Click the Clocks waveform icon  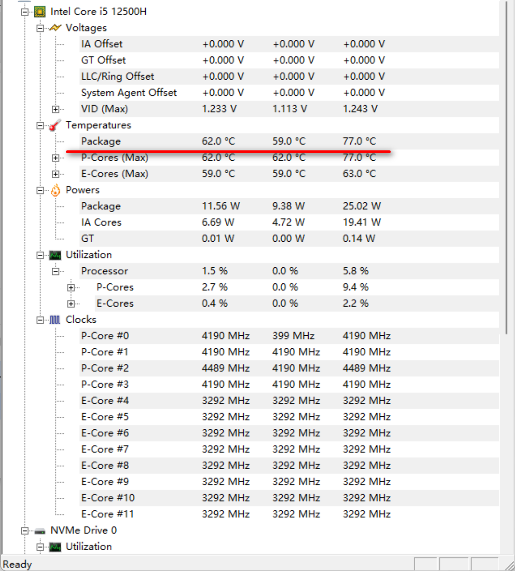[55, 320]
